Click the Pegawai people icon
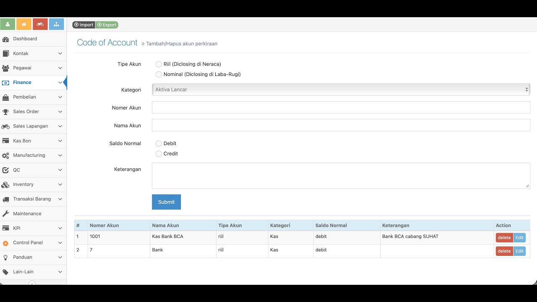The height and width of the screenshot is (302, 537). [5, 68]
